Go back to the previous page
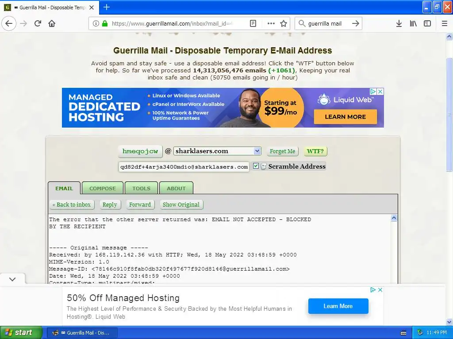 9,23
